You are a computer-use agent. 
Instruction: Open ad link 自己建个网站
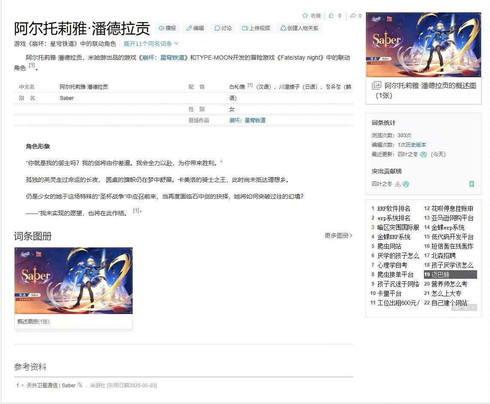tap(449, 302)
